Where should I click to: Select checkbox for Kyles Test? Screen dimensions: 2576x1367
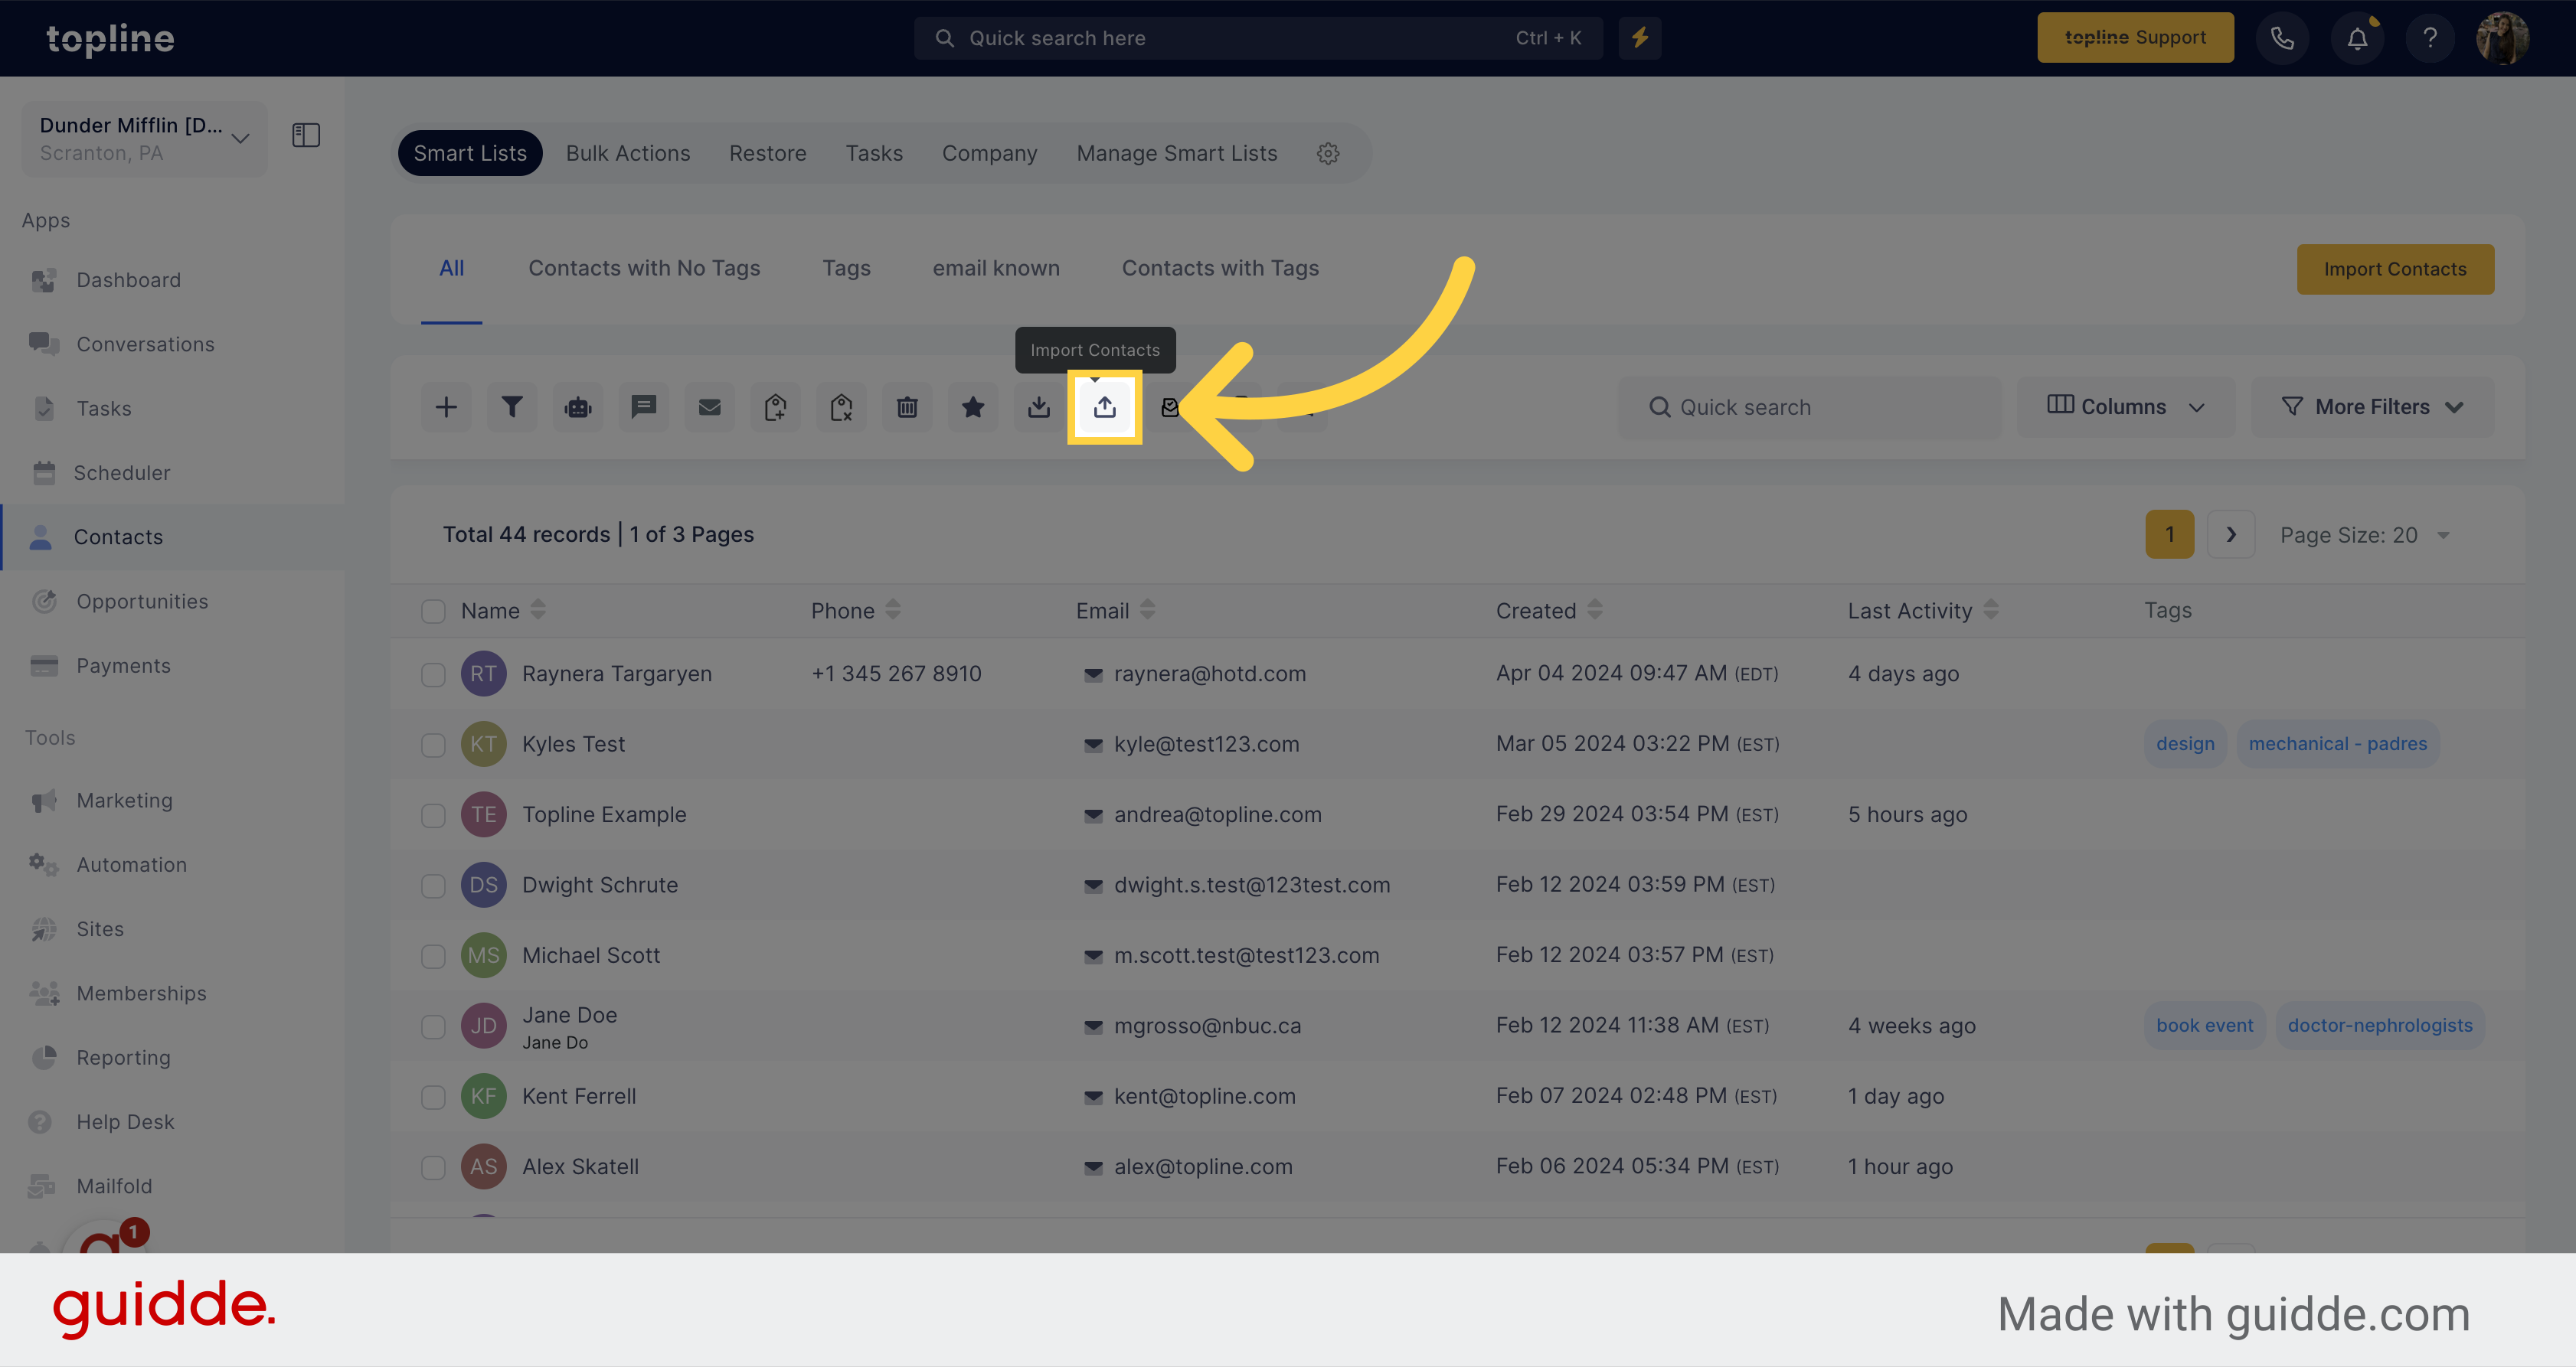[433, 745]
